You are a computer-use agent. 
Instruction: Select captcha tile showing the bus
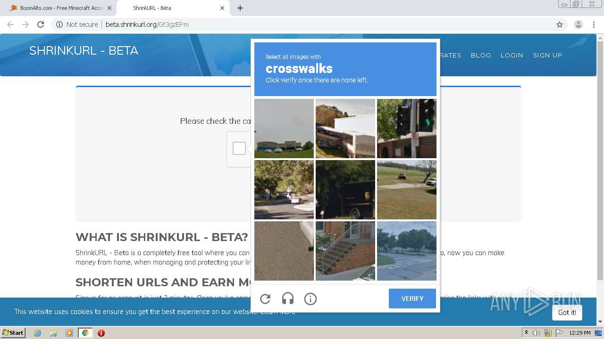pyautogui.click(x=345, y=129)
